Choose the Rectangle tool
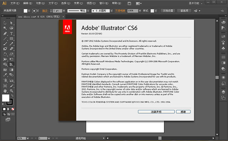Screen dimensions: 228x141 coord(11,39)
